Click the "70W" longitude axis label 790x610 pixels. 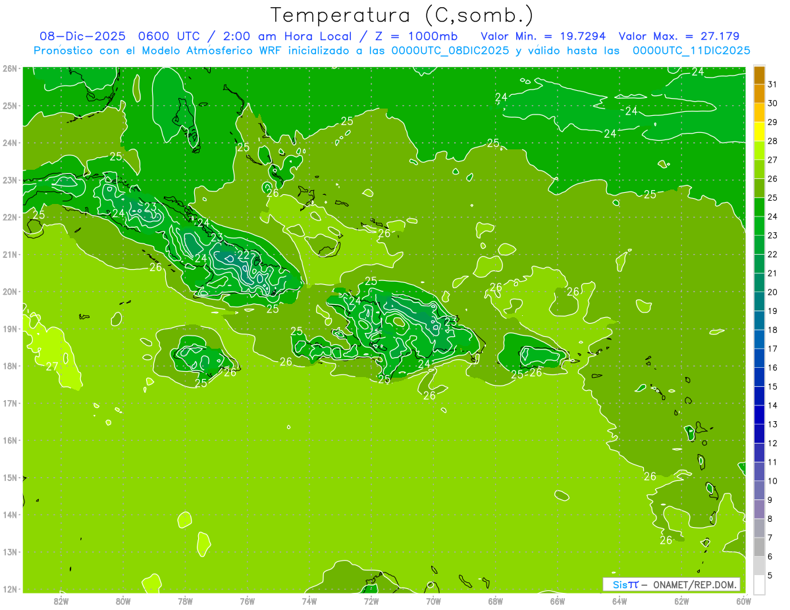click(x=433, y=601)
